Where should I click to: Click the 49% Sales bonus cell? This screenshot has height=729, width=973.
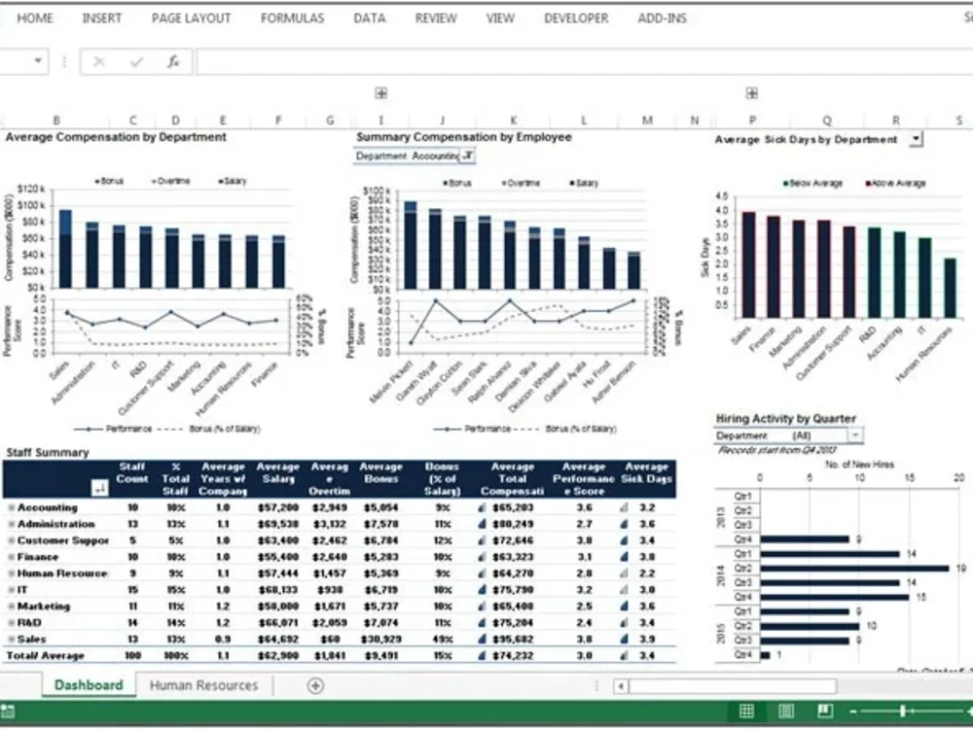pyautogui.click(x=443, y=640)
